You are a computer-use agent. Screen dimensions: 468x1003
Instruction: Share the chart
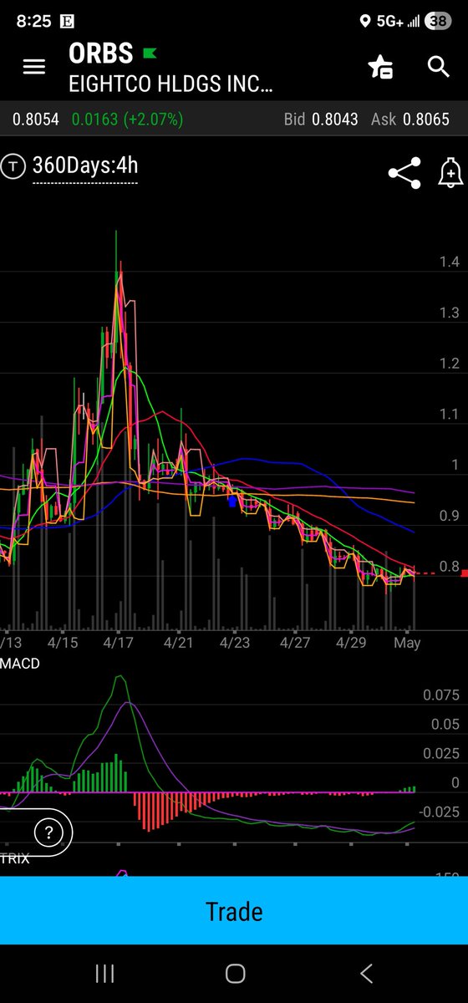click(404, 173)
